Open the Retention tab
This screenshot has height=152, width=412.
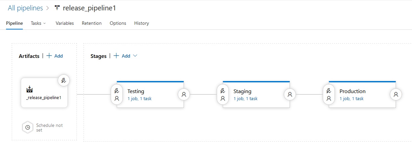(92, 23)
